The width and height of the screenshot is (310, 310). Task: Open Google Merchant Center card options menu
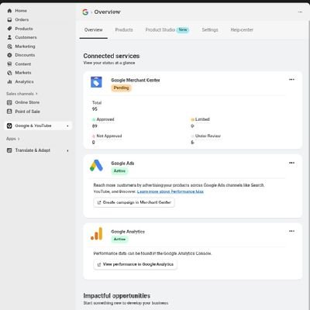click(x=291, y=80)
